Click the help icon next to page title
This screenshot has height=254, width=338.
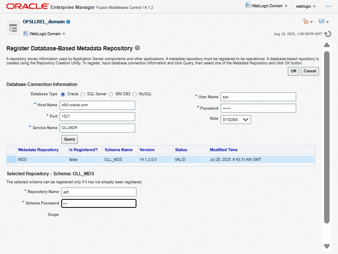[x=137, y=48]
